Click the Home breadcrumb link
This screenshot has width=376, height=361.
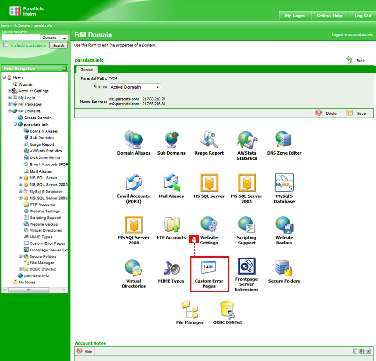5,26
